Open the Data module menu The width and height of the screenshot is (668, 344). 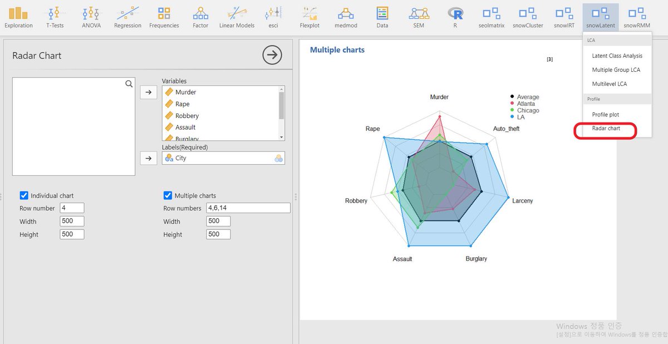click(382, 17)
